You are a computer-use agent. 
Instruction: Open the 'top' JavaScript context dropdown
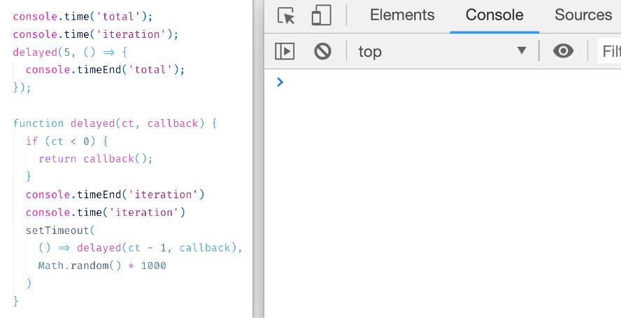(443, 52)
